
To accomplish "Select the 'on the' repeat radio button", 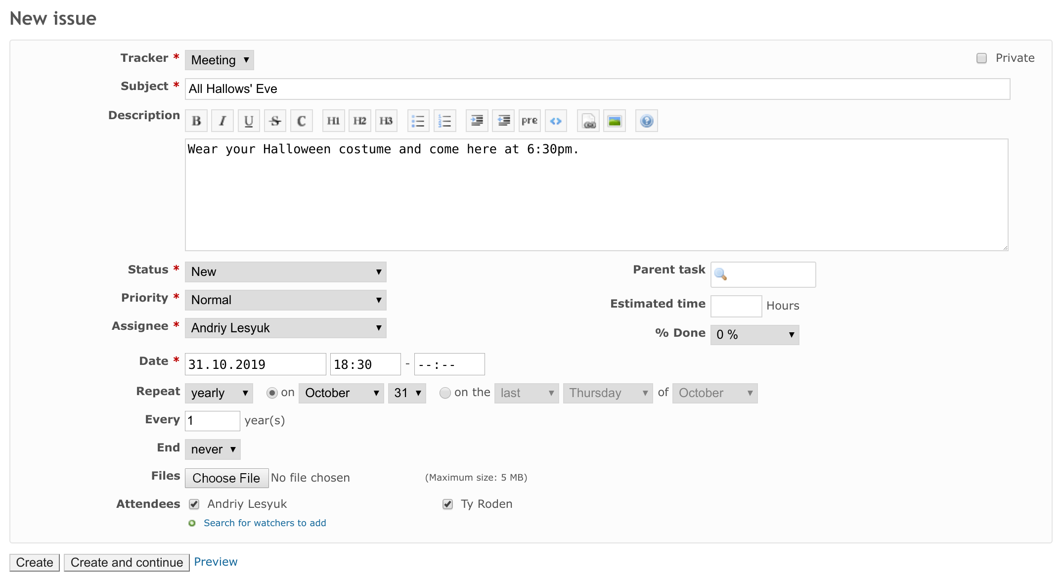I will coord(445,393).
